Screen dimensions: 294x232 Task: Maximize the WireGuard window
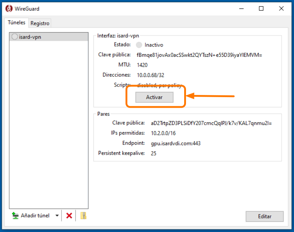point(261,8)
